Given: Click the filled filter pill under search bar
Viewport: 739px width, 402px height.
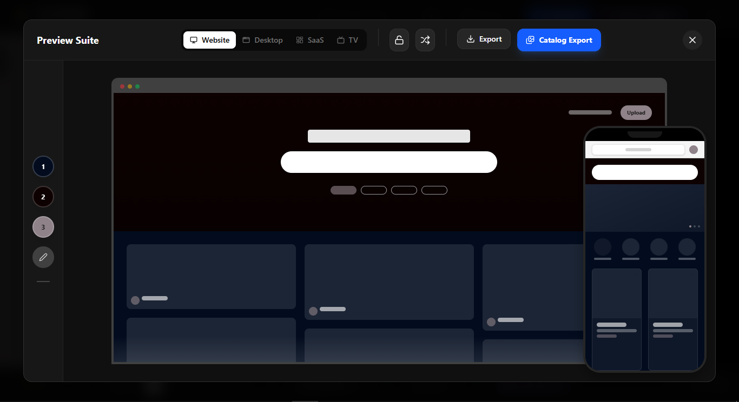Looking at the screenshot, I should click(344, 190).
